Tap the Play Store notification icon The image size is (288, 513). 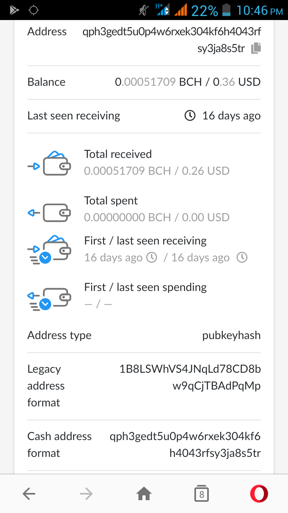tap(15, 10)
